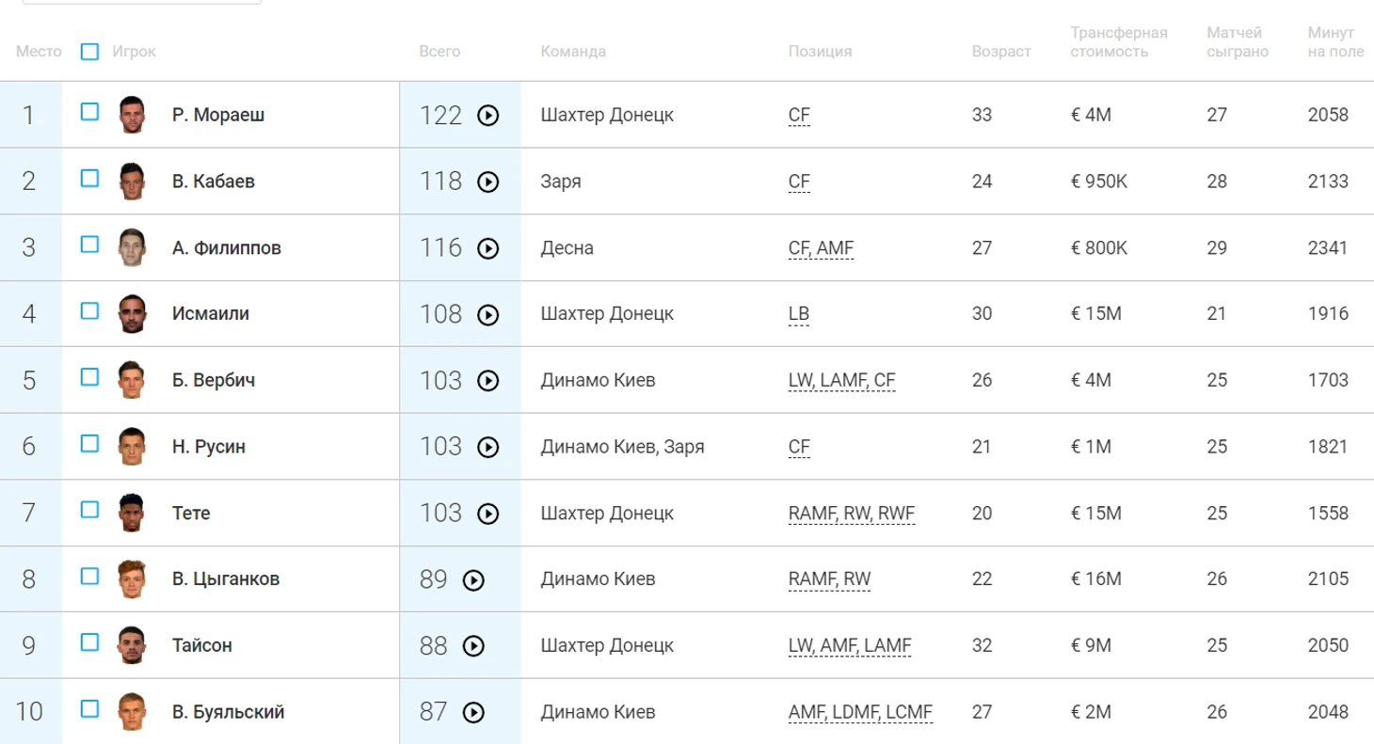Screen dimensions: 1374x744
Task: Click LW, LAMF, CF position of Вербич
Action: 842,382
